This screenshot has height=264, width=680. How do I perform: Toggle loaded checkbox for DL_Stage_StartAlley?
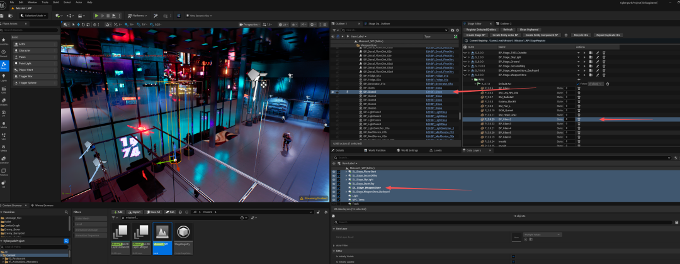point(338,184)
